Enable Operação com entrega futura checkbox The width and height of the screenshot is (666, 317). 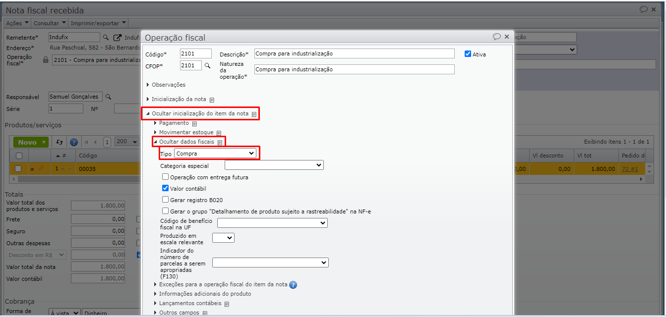point(166,177)
